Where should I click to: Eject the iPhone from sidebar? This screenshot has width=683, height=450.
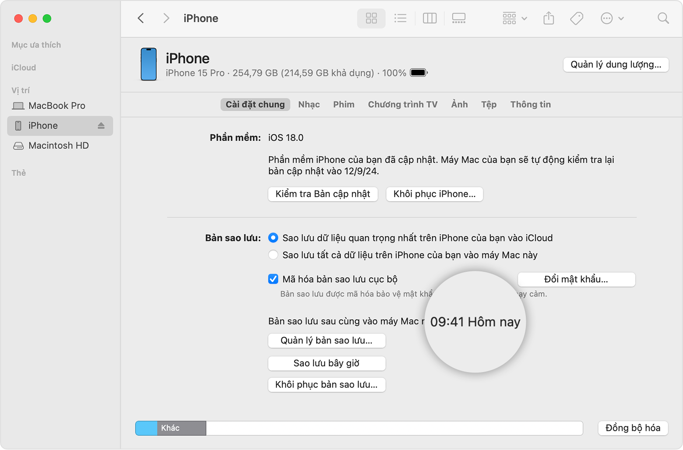[x=101, y=126]
